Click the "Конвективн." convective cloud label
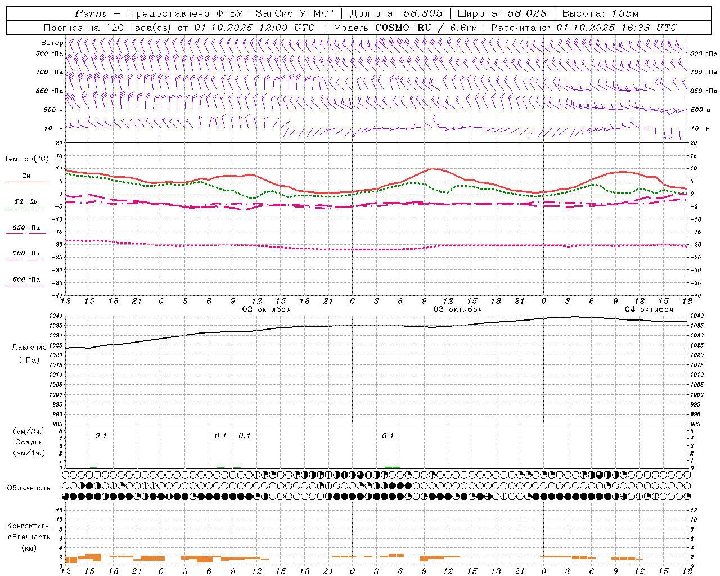The width and height of the screenshot is (720, 576). click(29, 526)
